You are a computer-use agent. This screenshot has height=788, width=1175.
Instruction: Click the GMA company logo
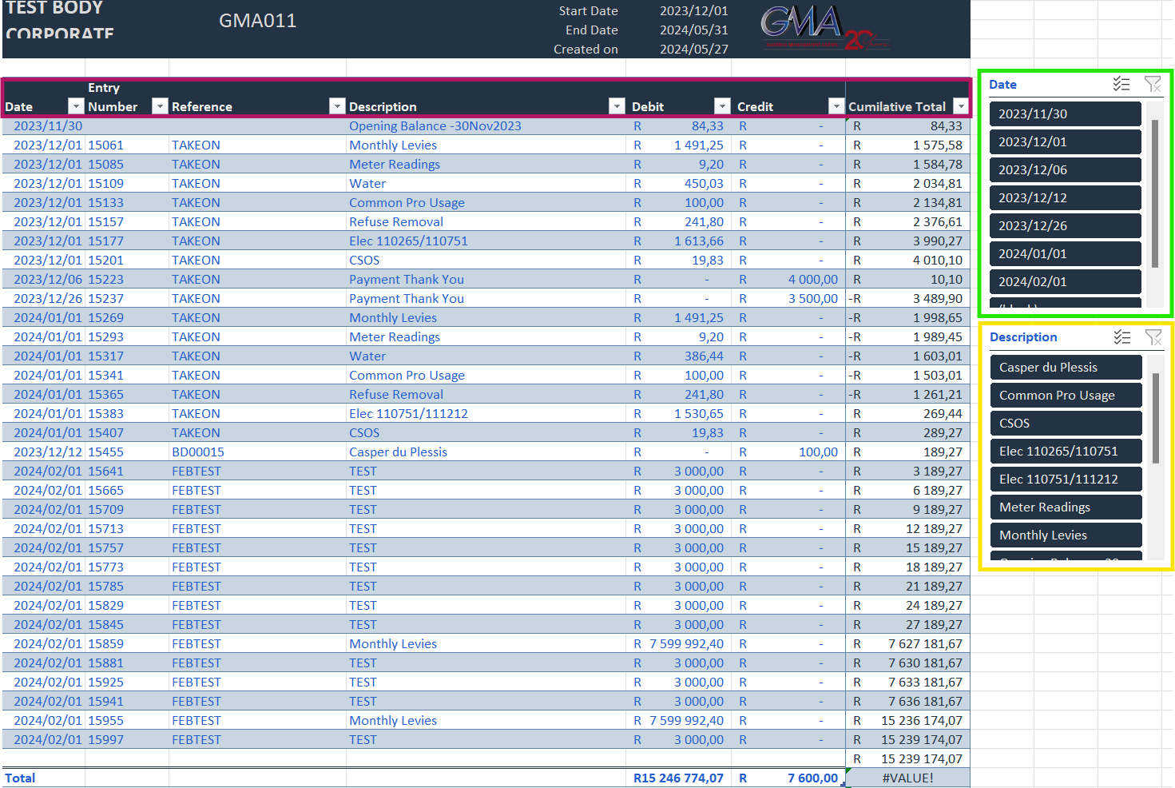pyautogui.click(x=824, y=27)
